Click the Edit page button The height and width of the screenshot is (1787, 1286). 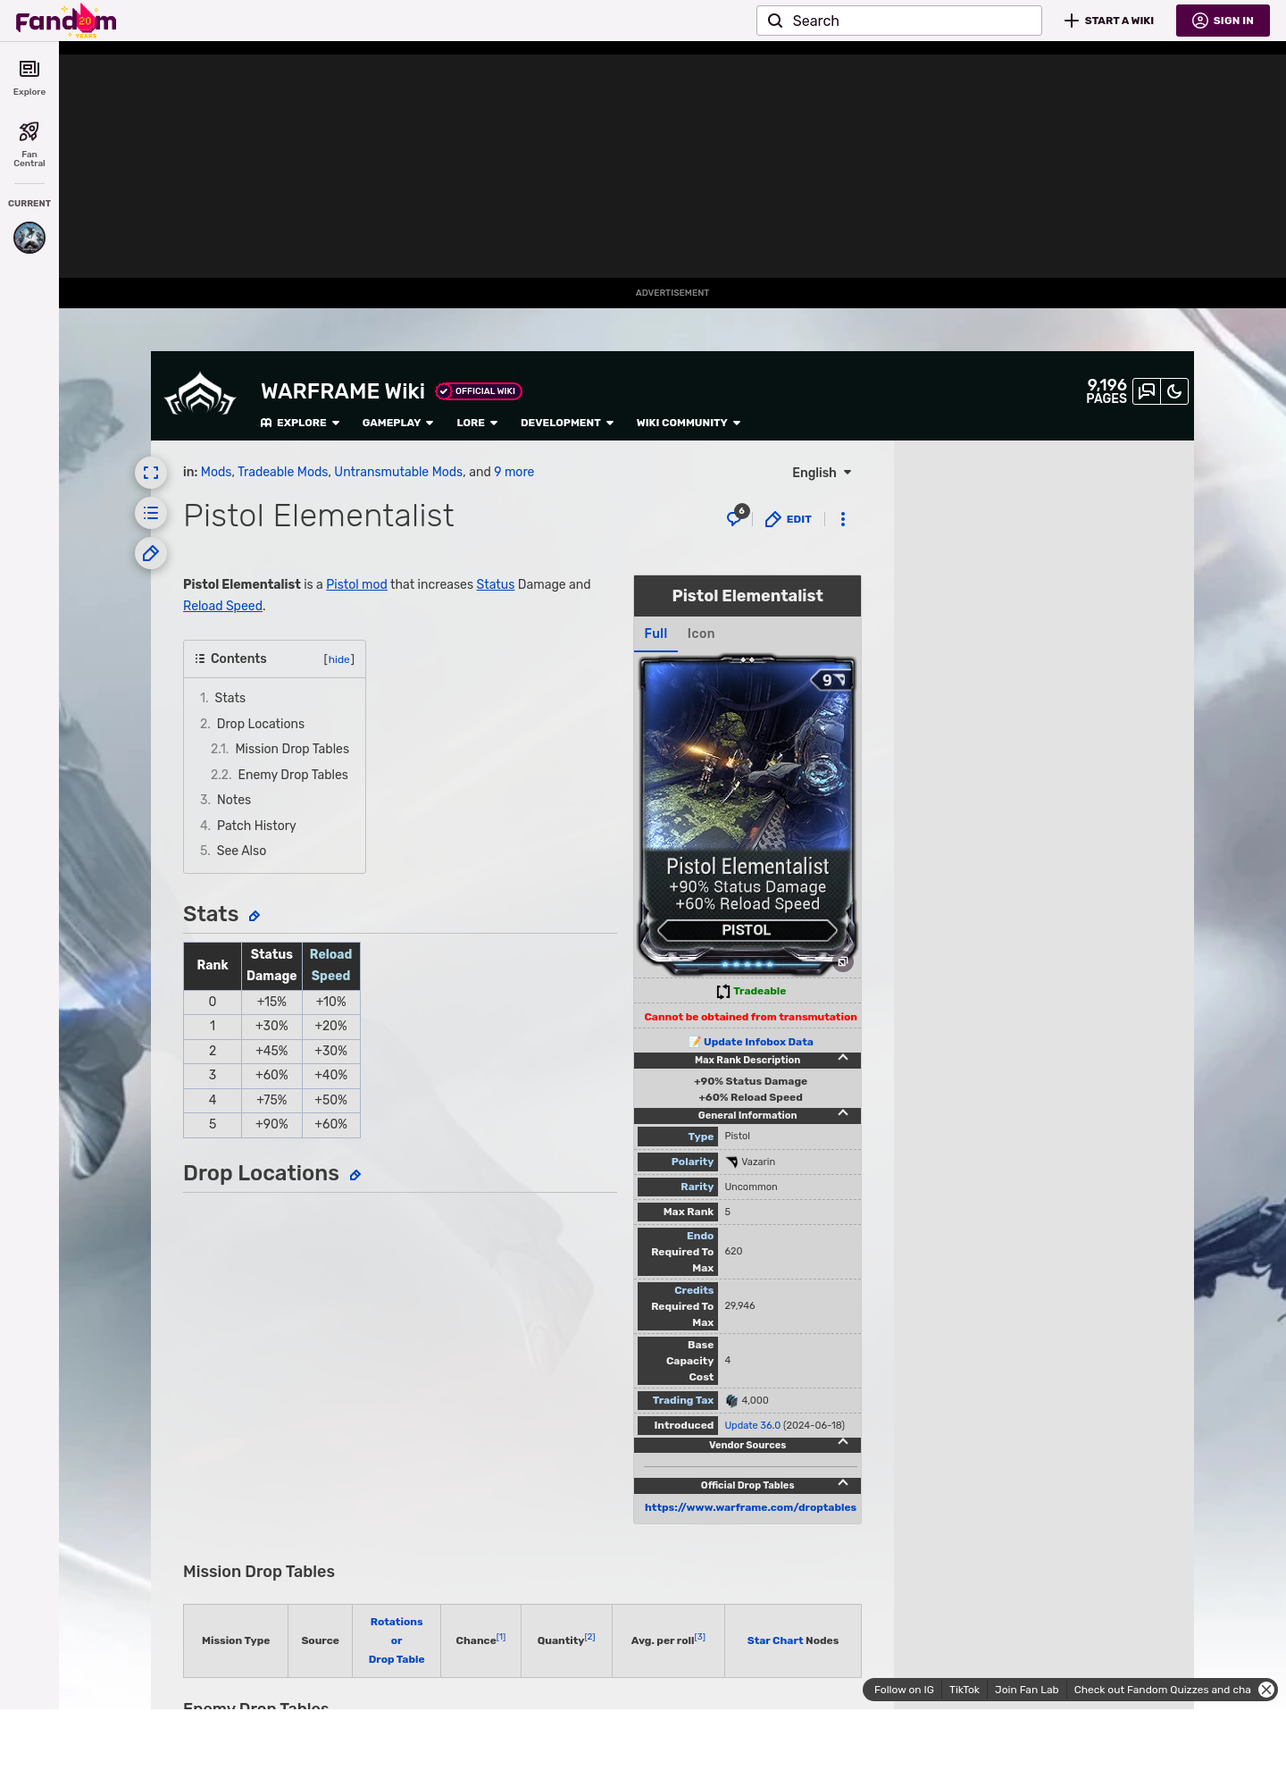[789, 519]
